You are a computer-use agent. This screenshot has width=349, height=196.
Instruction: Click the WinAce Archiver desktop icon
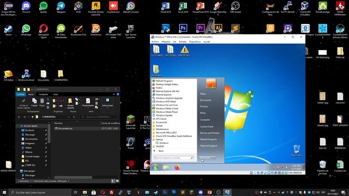click(x=26, y=76)
